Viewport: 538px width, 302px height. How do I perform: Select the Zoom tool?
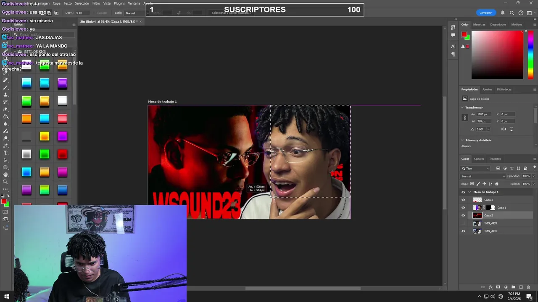5,182
